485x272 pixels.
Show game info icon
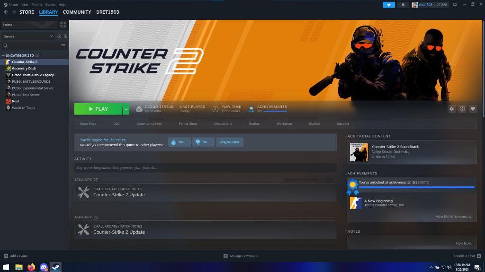[x=462, y=109]
